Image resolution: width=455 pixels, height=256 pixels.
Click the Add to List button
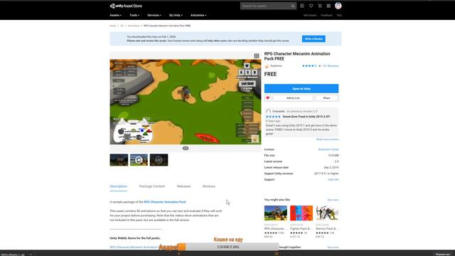point(293,98)
